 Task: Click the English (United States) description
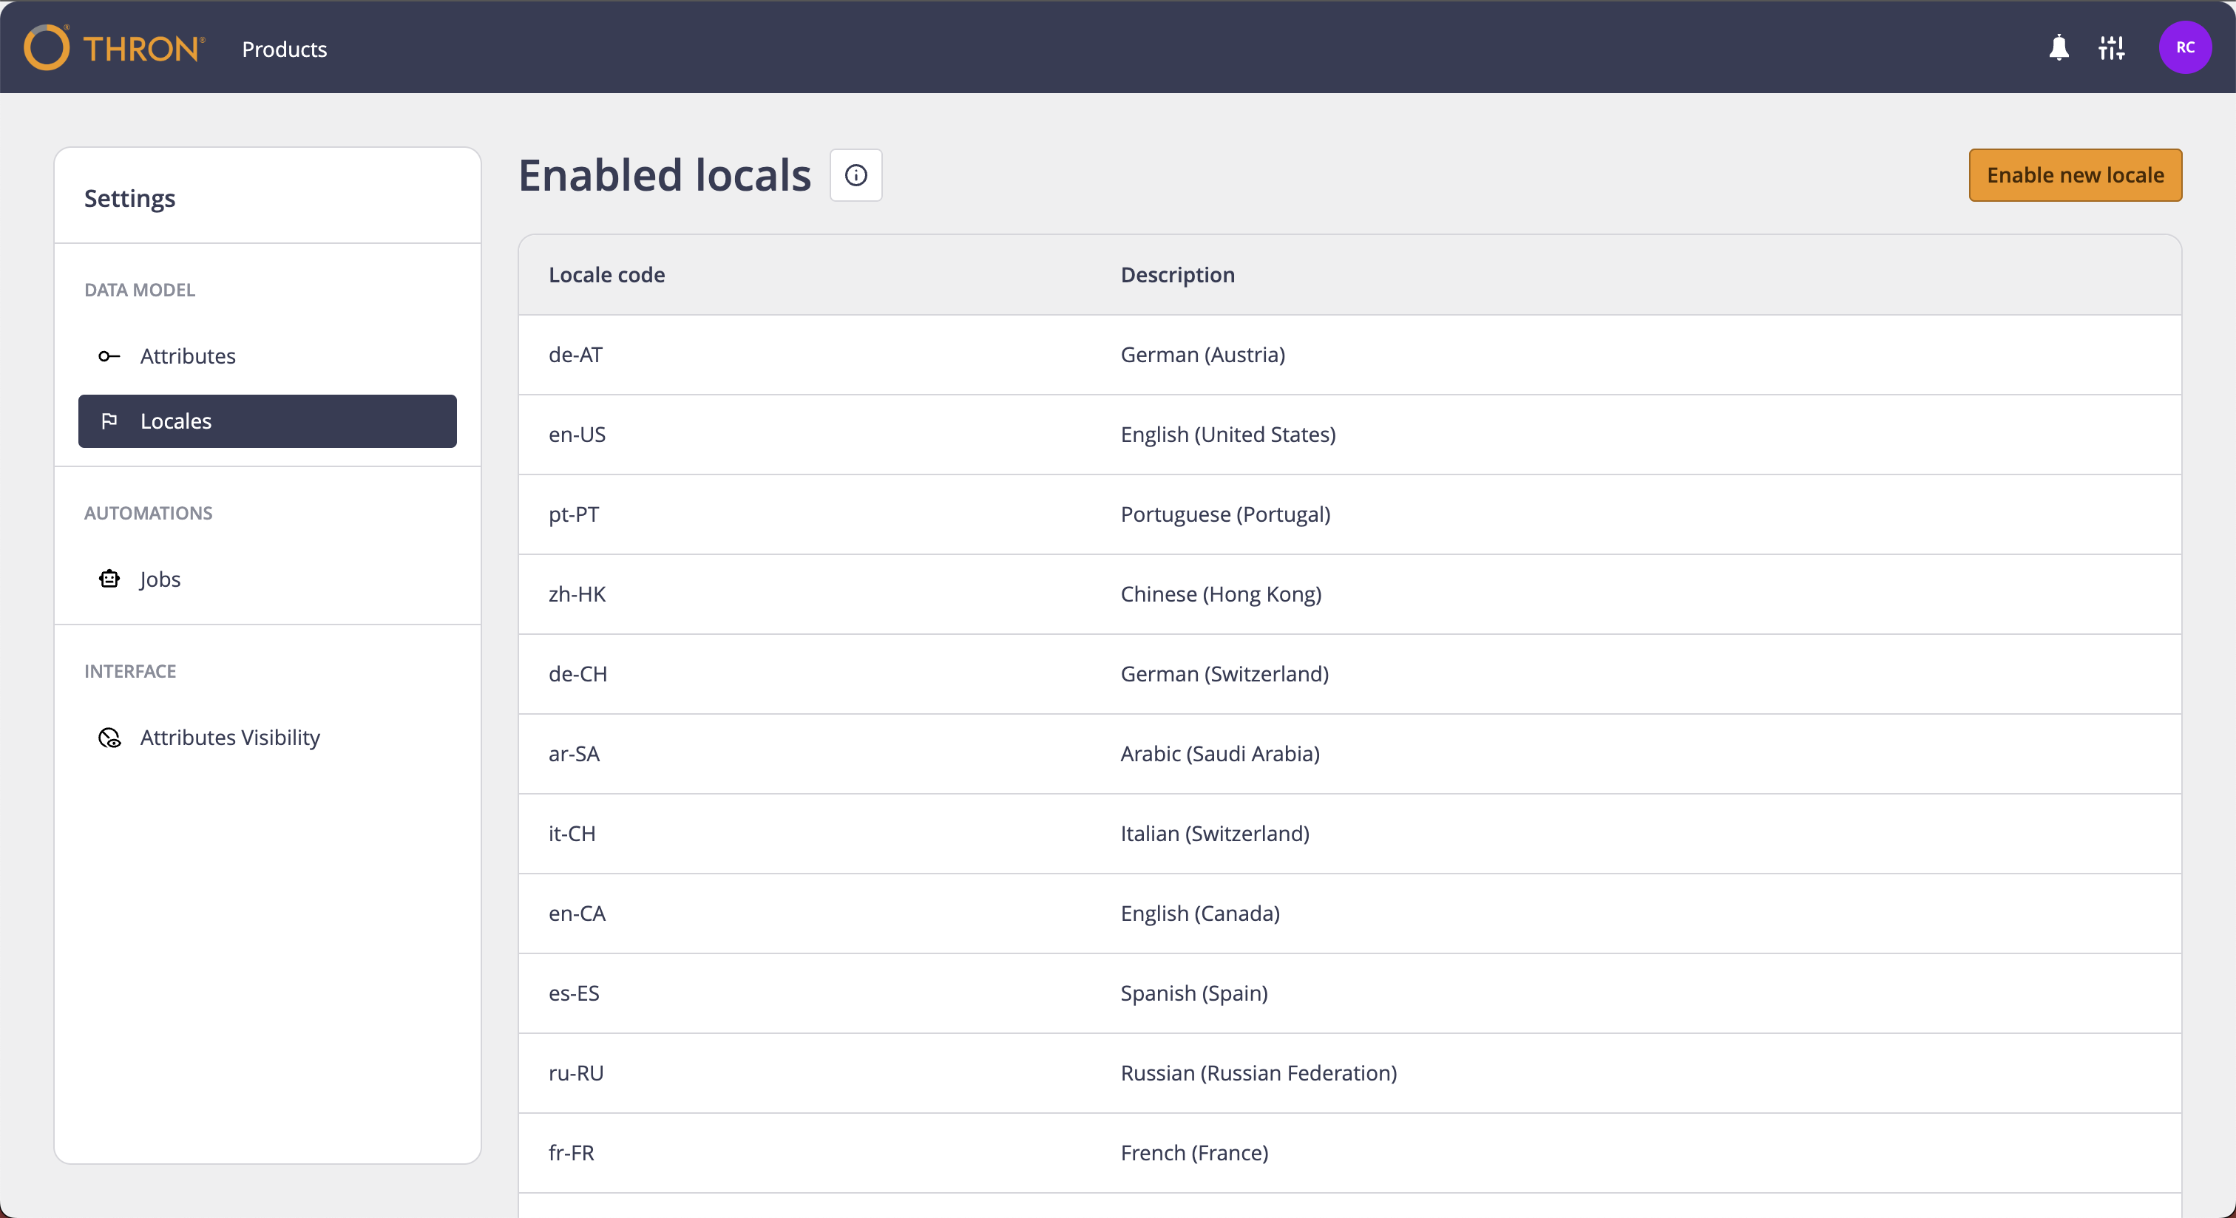coord(1228,435)
